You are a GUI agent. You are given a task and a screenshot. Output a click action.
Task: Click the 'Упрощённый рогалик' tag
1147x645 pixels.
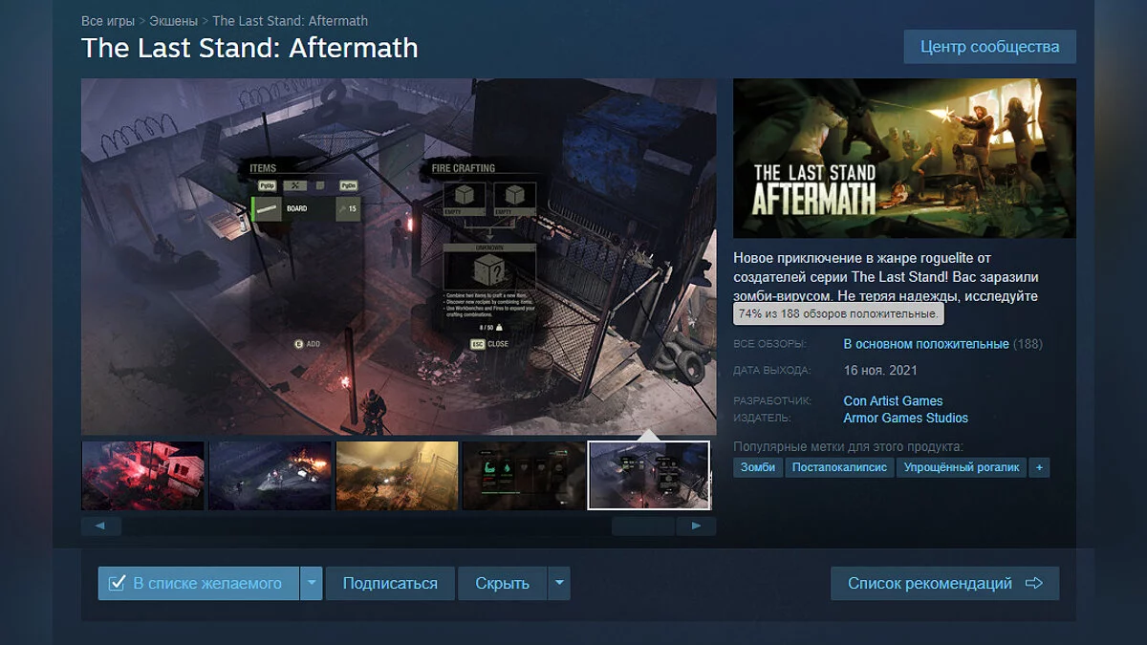click(x=961, y=467)
